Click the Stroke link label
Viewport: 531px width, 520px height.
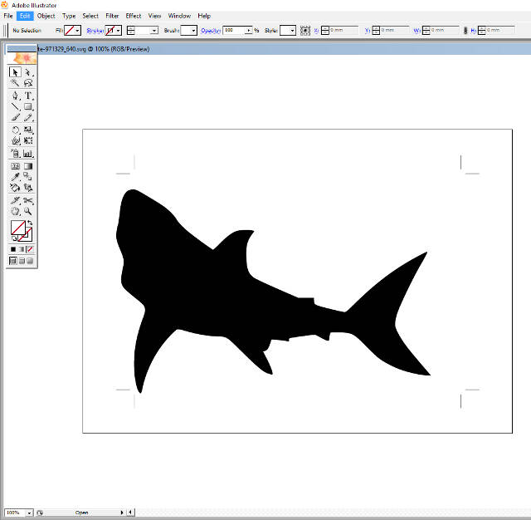[95, 31]
